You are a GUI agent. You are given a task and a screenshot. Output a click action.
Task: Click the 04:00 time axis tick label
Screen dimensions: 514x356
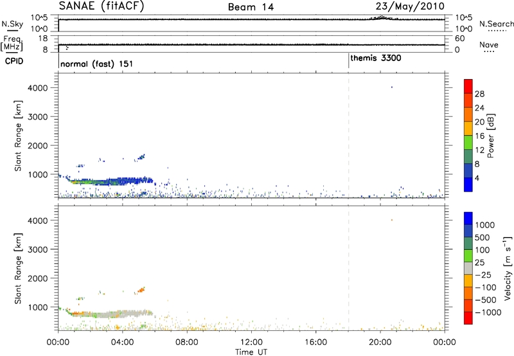(123, 343)
